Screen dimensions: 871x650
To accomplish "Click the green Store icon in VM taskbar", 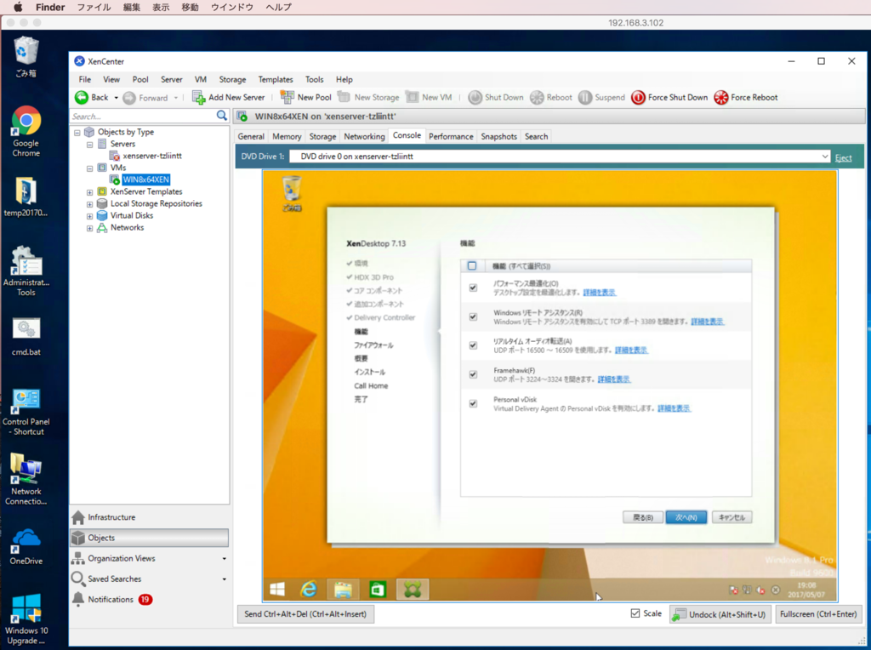I will [x=378, y=589].
